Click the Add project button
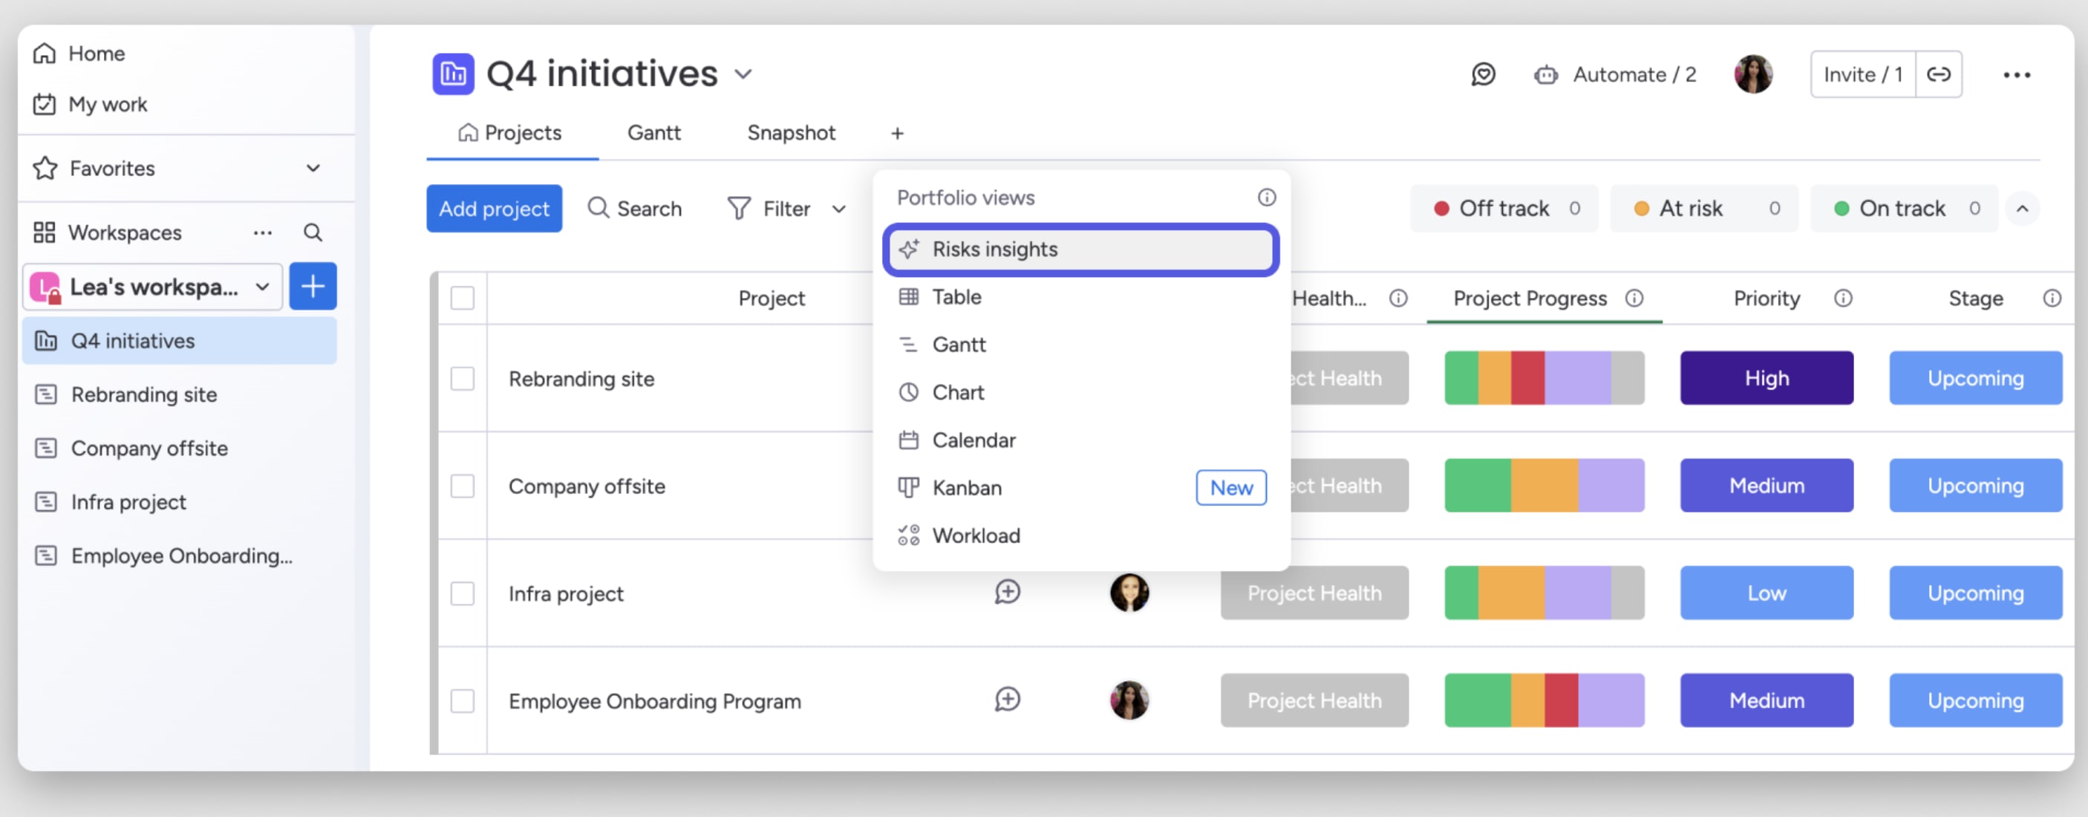This screenshot has height=817, width=2088. pyautogui.click(x=495, y=209)
